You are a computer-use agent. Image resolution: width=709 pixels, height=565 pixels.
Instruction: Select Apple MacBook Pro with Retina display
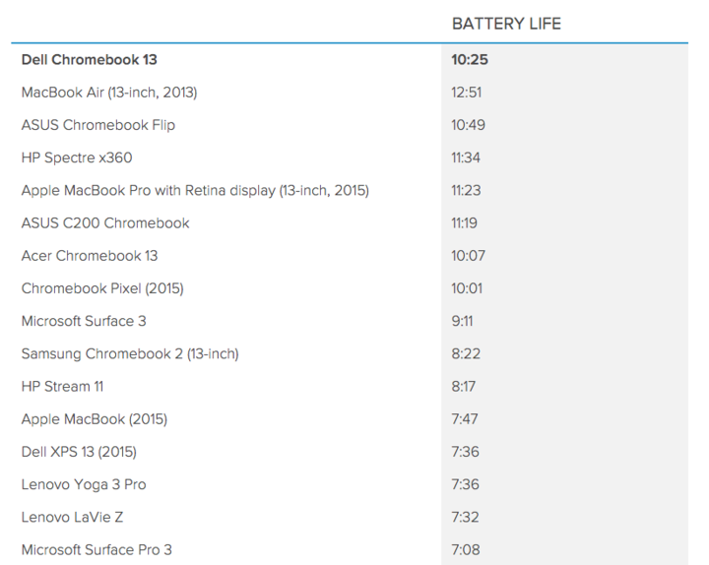pyautogui.click(x=195, y=190)
